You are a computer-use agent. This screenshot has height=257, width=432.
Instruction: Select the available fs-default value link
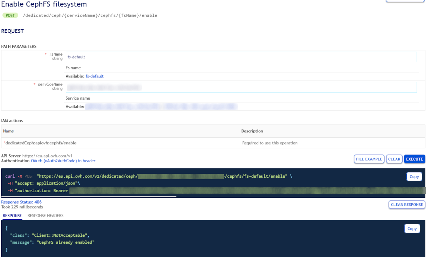pyautogui.click(x=94, y=76)
